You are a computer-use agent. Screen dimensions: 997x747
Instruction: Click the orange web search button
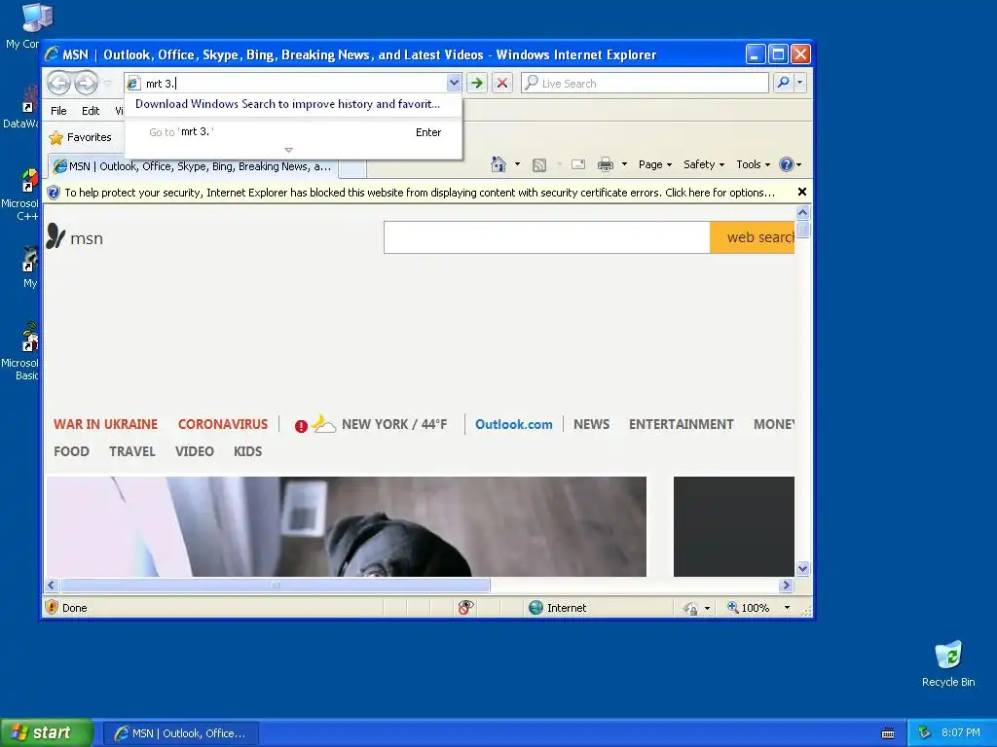tap(753, 237)
